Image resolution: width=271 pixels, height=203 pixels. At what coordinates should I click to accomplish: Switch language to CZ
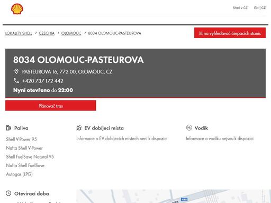(264, 8)
